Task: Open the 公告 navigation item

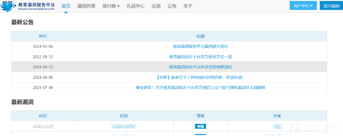Action: pyautogui.click(x=172, y=6)
